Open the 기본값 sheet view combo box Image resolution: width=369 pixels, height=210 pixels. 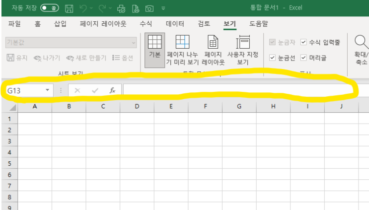(x=71, y=43)
